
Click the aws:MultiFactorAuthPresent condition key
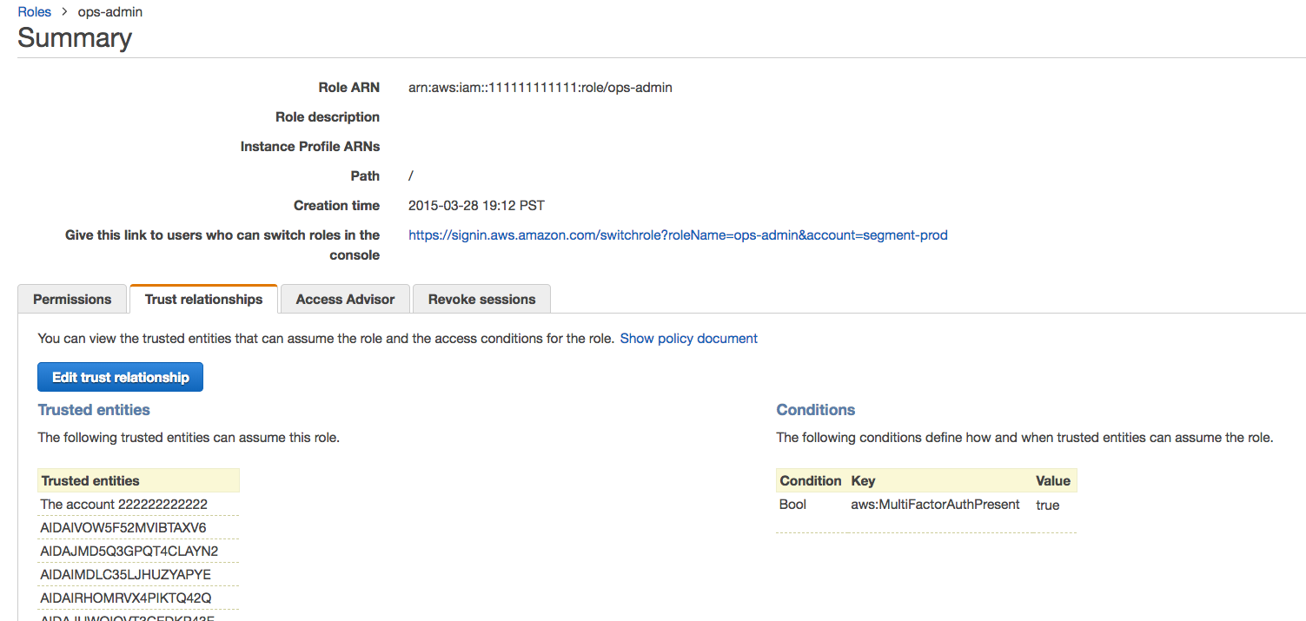pyautogui.click(x=935, y=505)
